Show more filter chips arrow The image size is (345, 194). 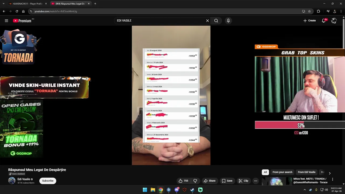click(x=329, y=173)
